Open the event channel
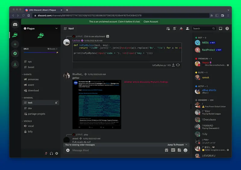This screenshot has width=241, height=170. tap(41, 85)
